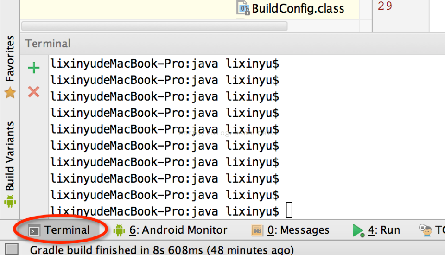Click the green Run play icon
445x255 pixels.
pos(358,230)
